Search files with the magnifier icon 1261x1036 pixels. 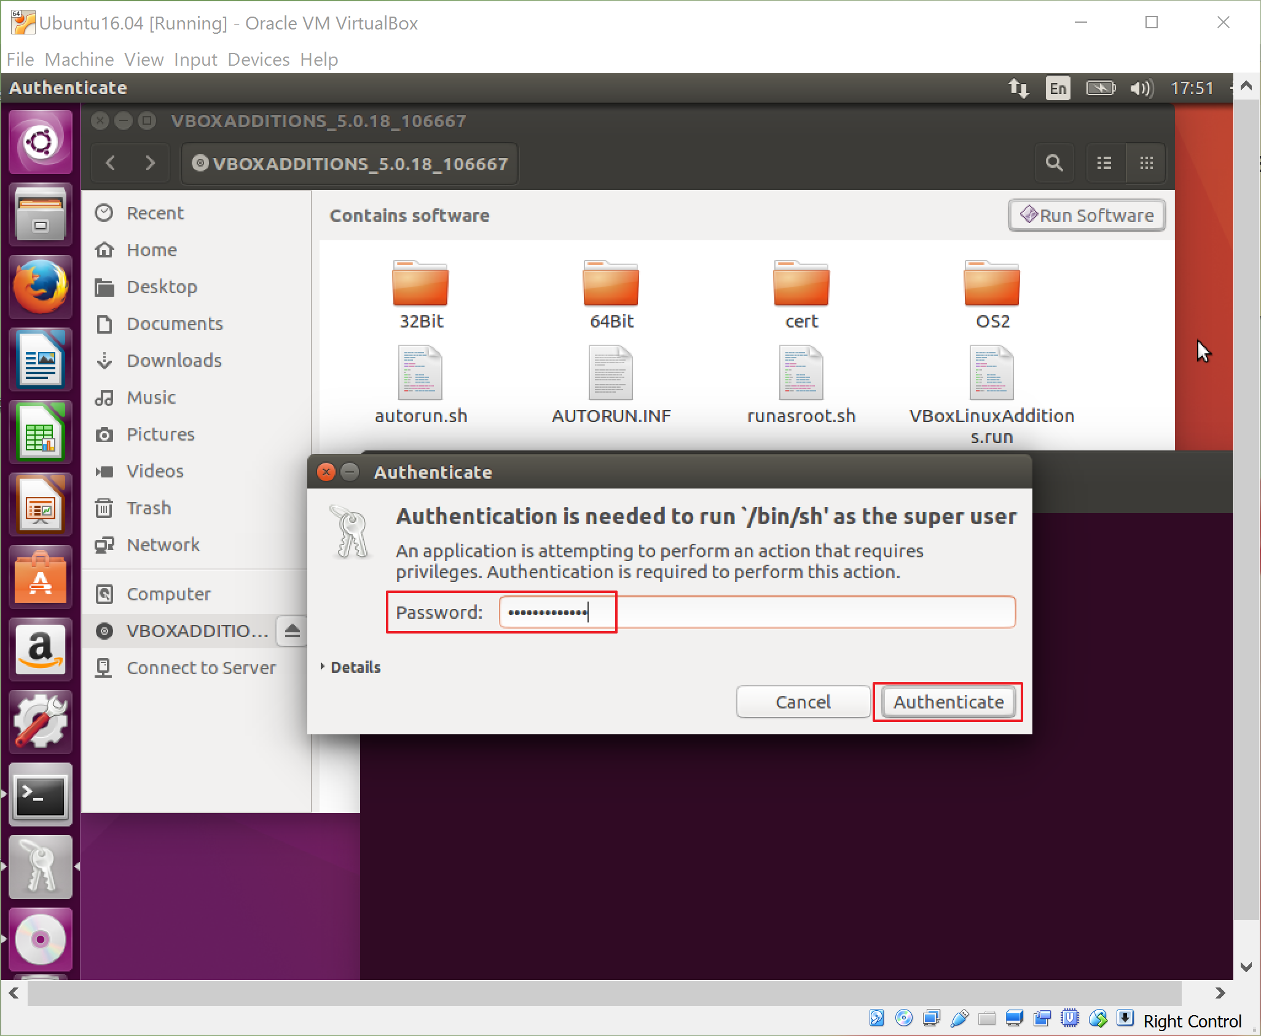coord(1055,163)
